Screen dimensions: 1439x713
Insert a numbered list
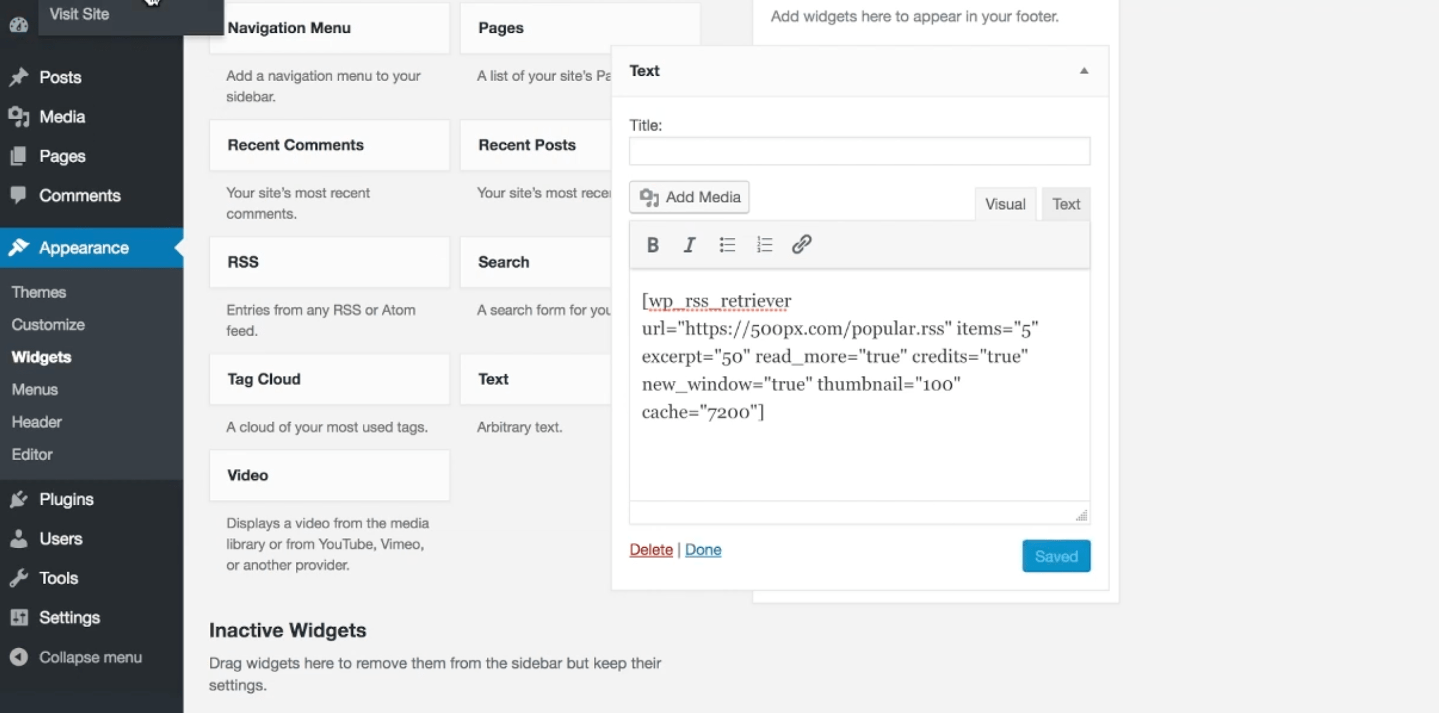(764, 244)
